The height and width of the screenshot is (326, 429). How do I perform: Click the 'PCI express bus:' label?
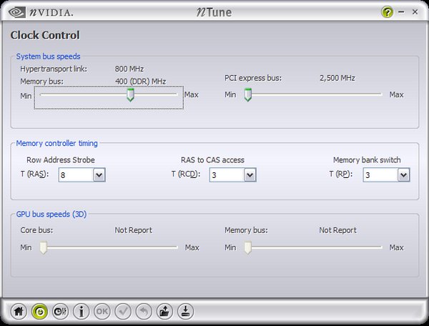tap(253, 78)
